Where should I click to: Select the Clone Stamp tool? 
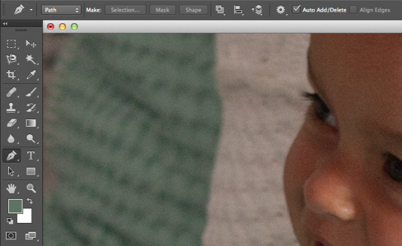[12, 108]
